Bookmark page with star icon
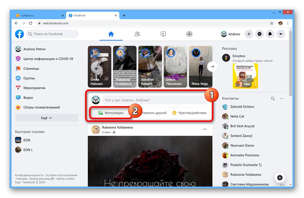The height and width of the screenshot is (198, 304). pos(271,23)
